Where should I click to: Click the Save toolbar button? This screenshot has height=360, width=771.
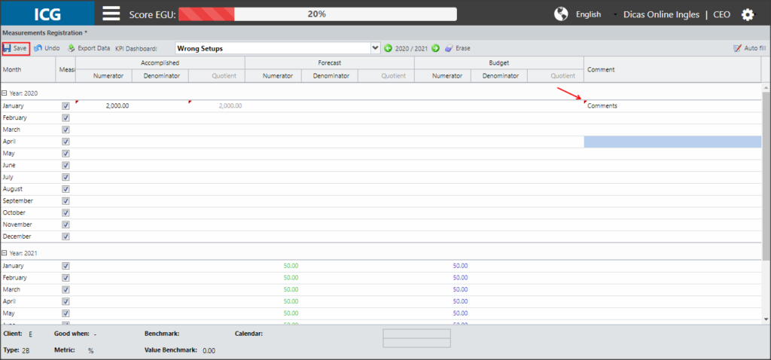16,48
